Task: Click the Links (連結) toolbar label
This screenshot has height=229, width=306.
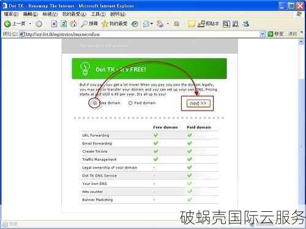Action: click(x=293, y=34)
